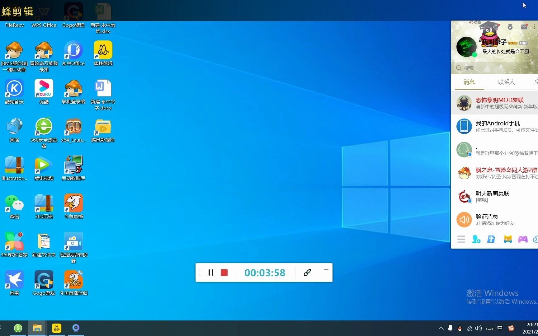Open the chat whose preview begins 就是群里那个1190
The height and width of the screenshot is (336, 538).
coord(494,150)
